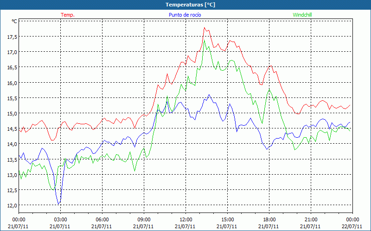Click the 15:00 time axis label

coord(228,220)
